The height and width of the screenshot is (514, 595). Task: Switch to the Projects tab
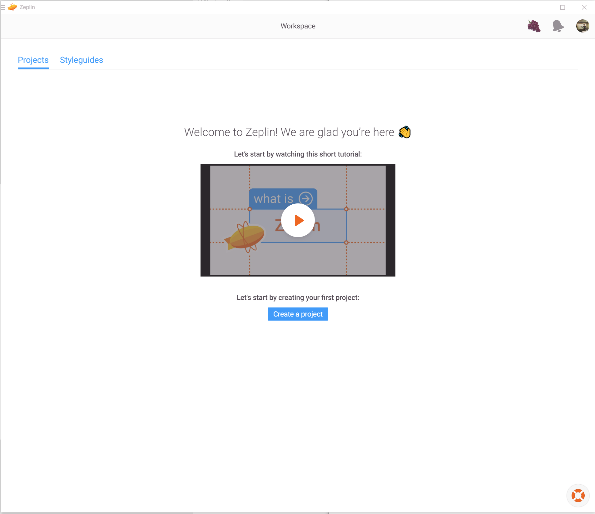click(33, 60)
